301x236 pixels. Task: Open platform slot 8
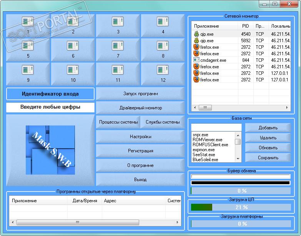click(x=163, y=50)
